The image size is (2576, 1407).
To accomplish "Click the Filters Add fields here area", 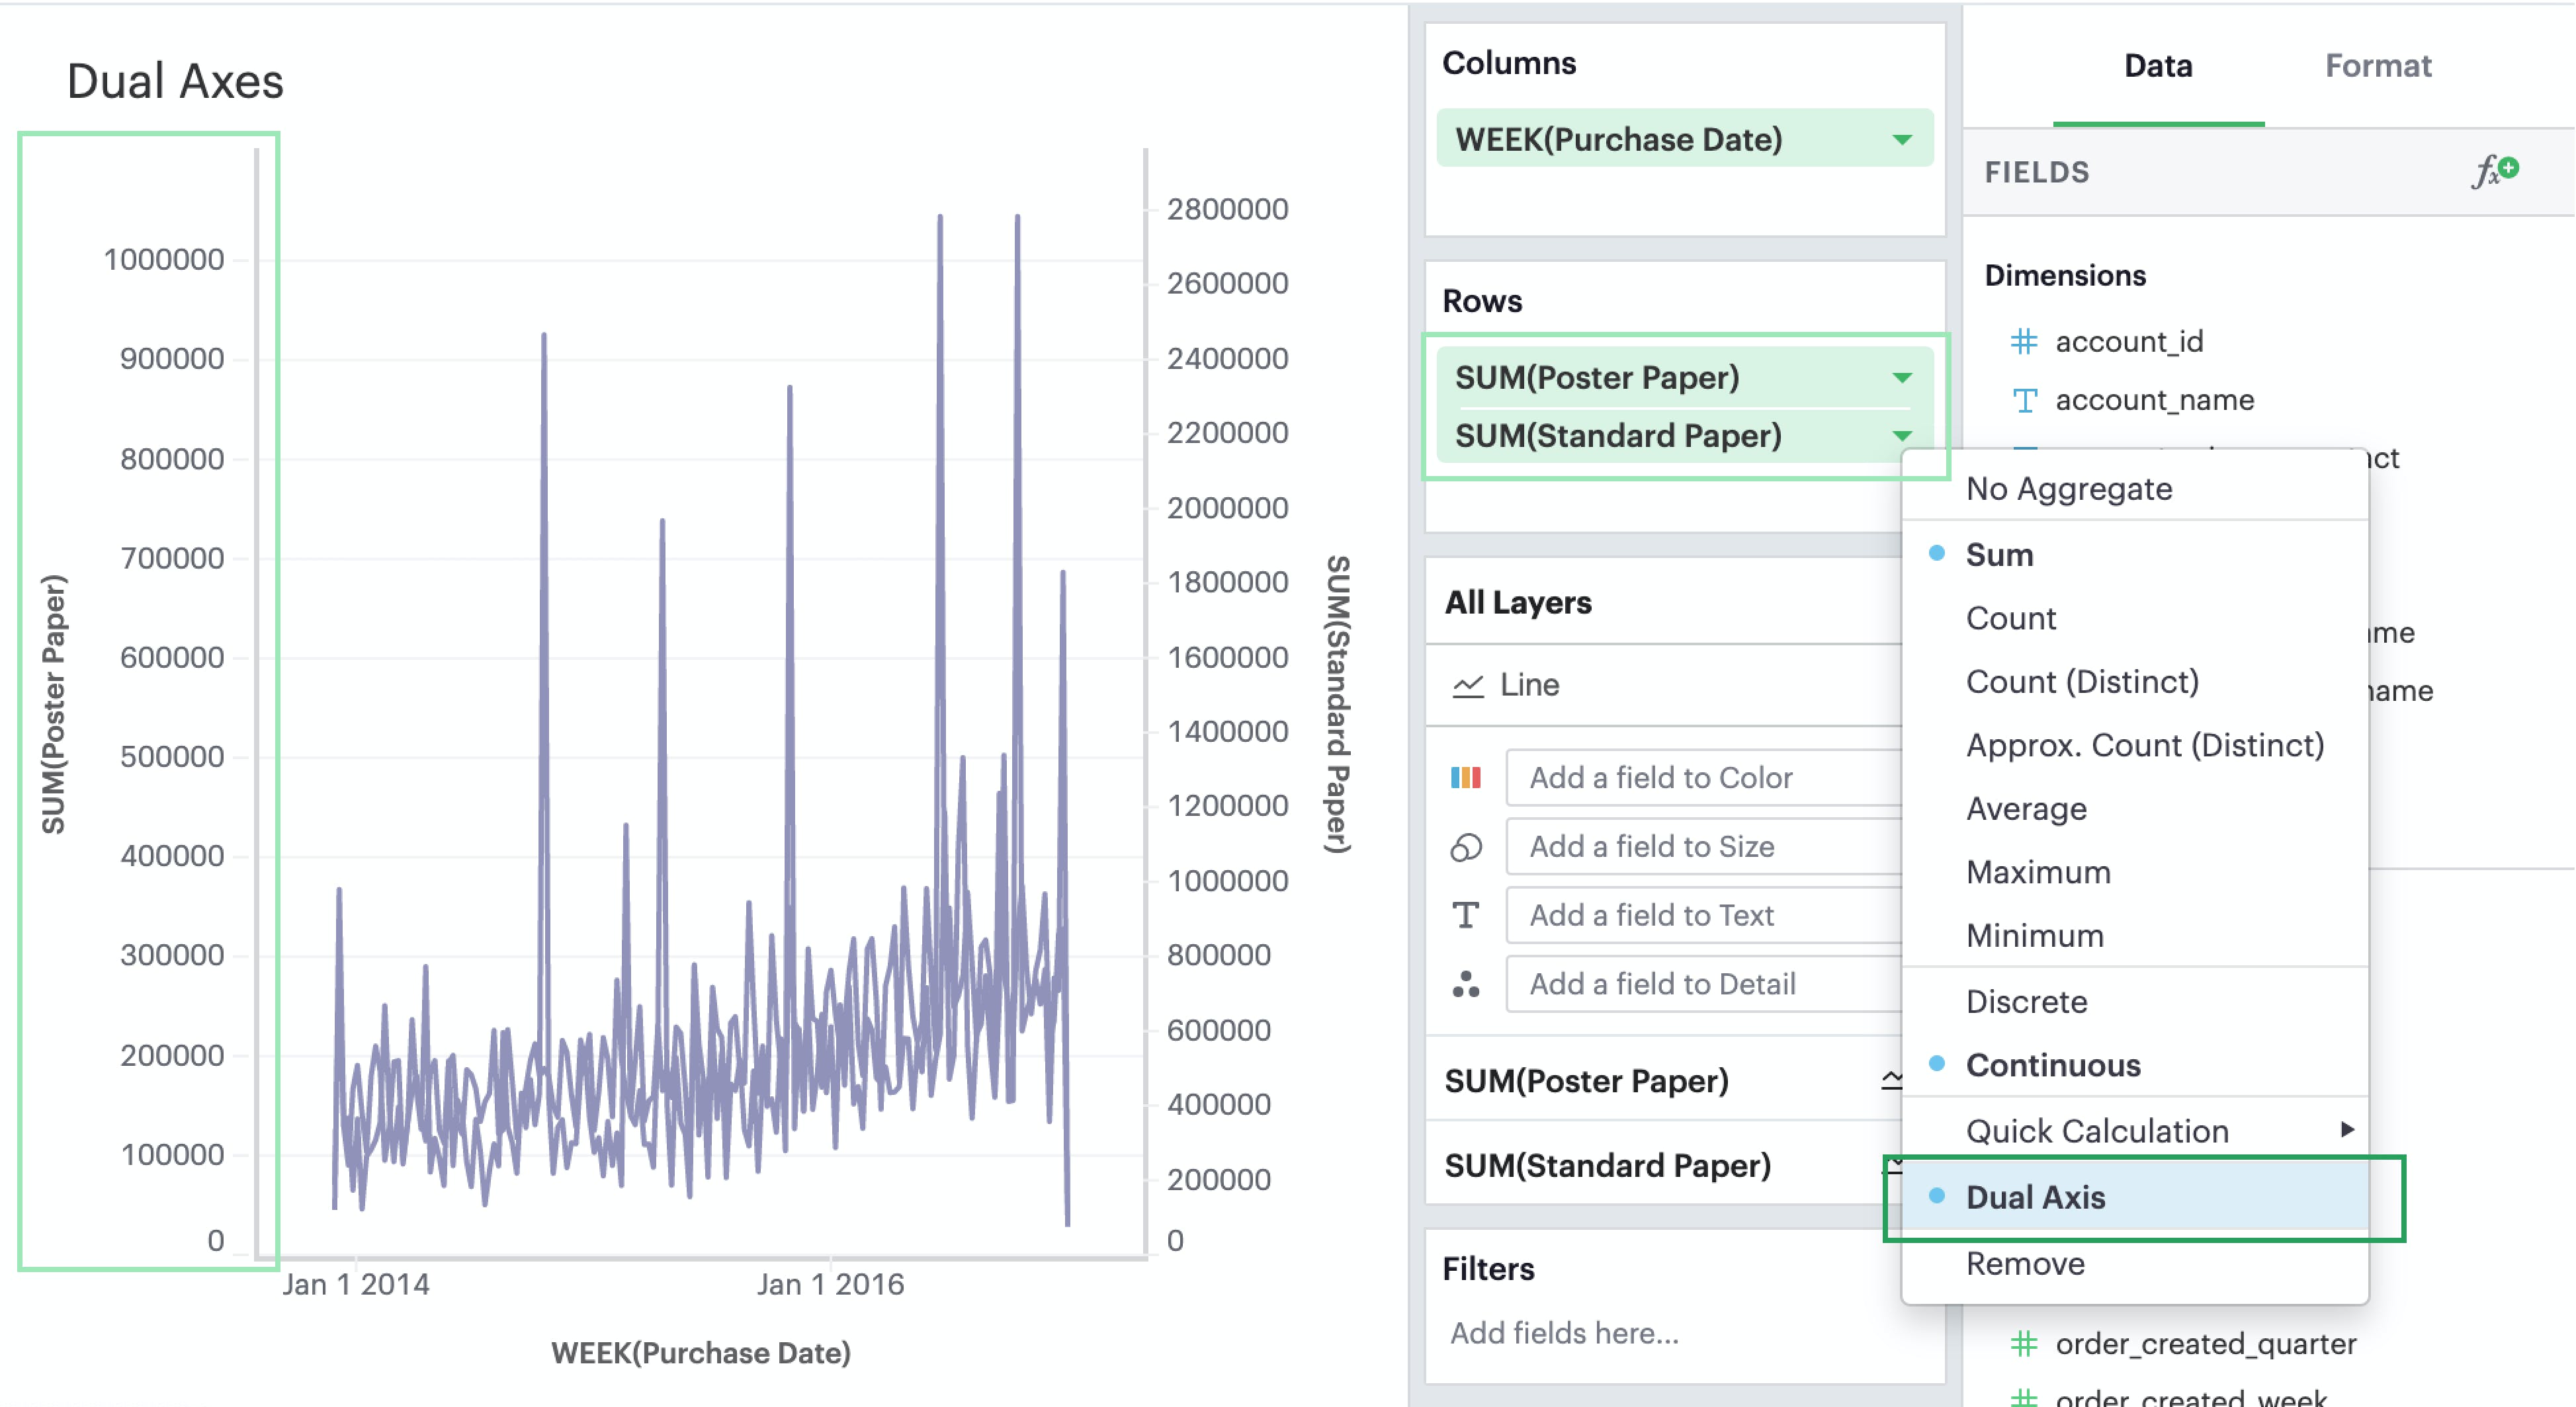I will (1564, 1333).
